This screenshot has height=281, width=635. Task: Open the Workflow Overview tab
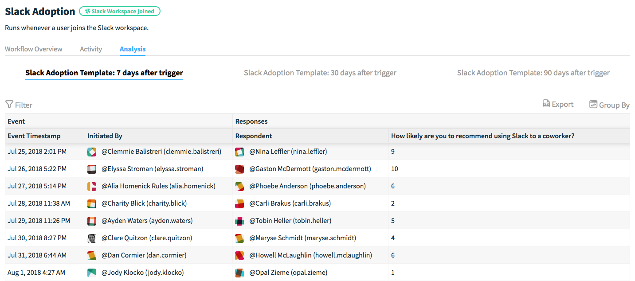34,49
